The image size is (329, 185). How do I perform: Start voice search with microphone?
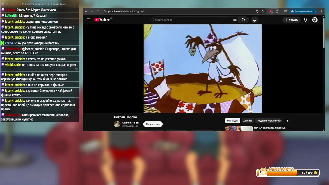[x=254, y=20]
